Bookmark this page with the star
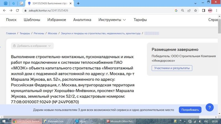 (196, 10)
